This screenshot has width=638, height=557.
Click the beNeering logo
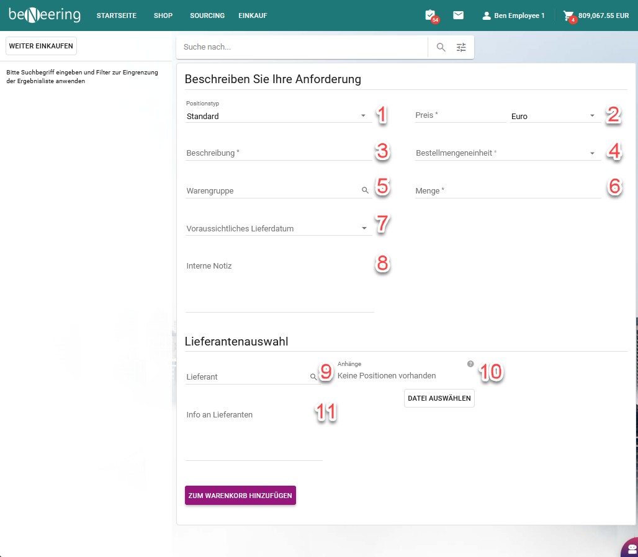[x=45, y=16]
